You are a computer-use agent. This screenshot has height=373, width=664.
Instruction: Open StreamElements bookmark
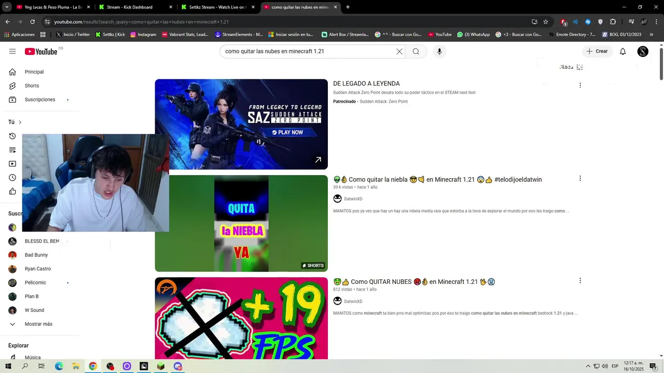(239, 34)
